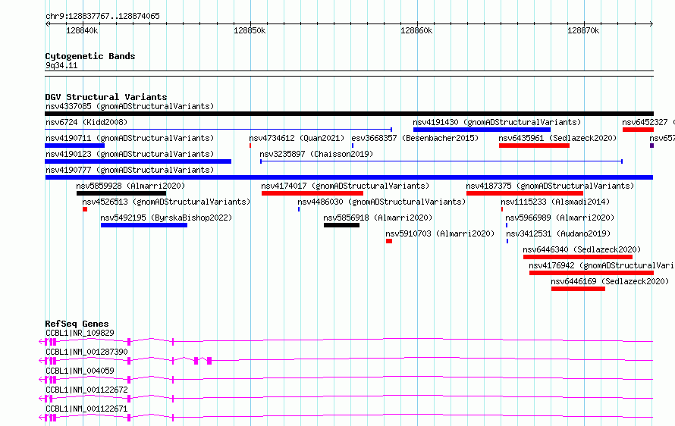675x426 pixels.
Task: Select nsv6435961 (Sedlazeck2020) red bar
Action: pos(534,146)
